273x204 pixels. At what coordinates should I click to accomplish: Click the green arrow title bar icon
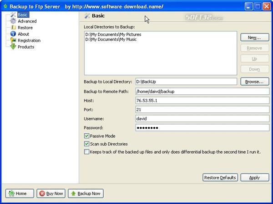click(5, 6)
